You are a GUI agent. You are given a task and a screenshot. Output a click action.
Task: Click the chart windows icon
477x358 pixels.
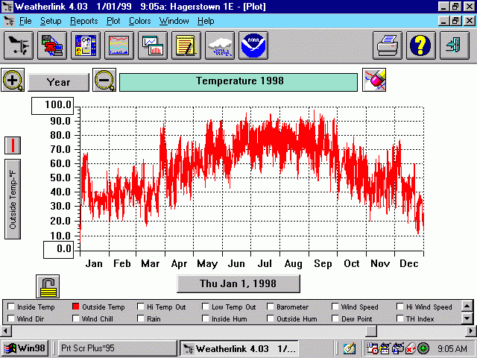pos(152,45)
